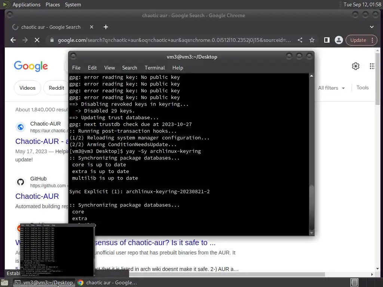
Task: Close the chaotic aur Google Search tab
Action: (x=92, y=27)
